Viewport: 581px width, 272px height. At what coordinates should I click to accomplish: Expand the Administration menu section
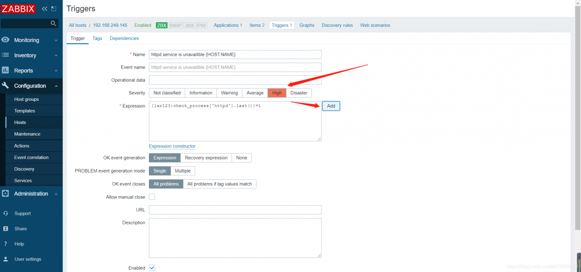[31, 193]
